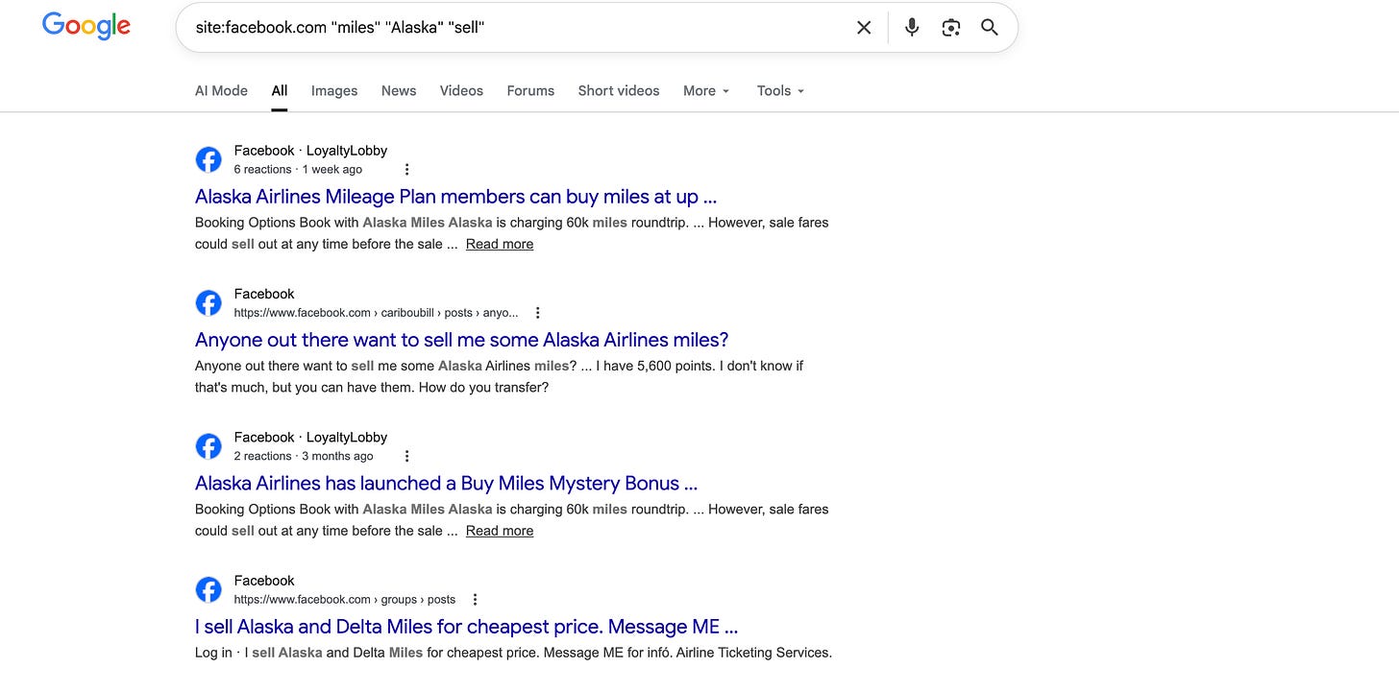Image resolution: width=1399 pixels, height=692 pixels.
Task: Click Read more under Mystery Bonus result
Action: (500, 531)
